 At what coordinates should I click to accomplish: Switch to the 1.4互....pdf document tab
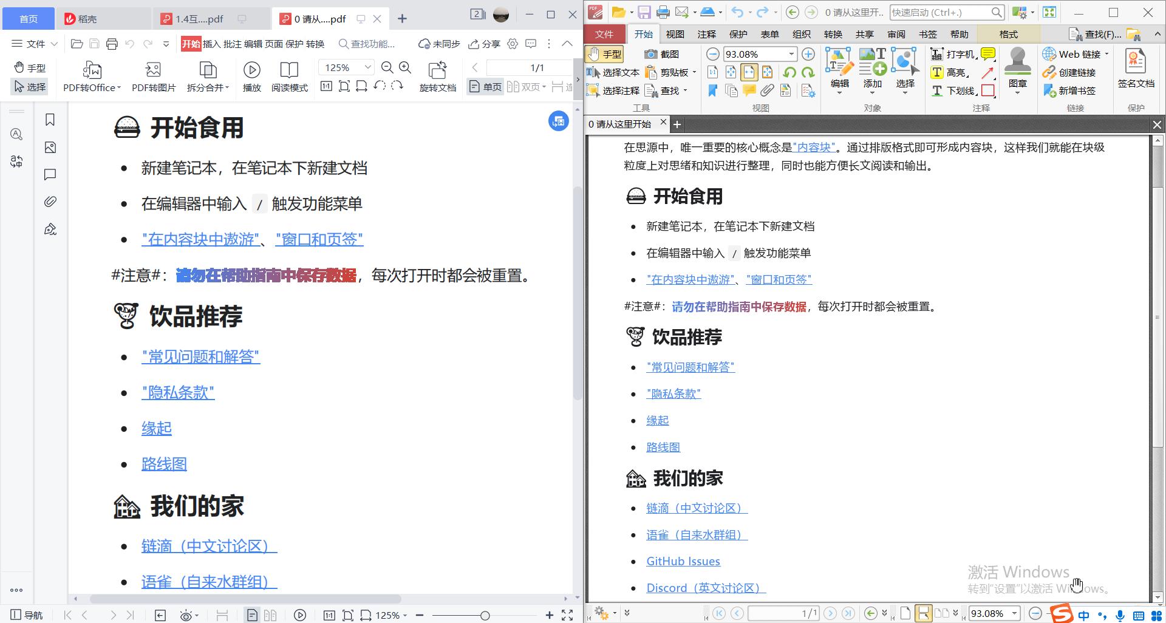pos(200,19)
